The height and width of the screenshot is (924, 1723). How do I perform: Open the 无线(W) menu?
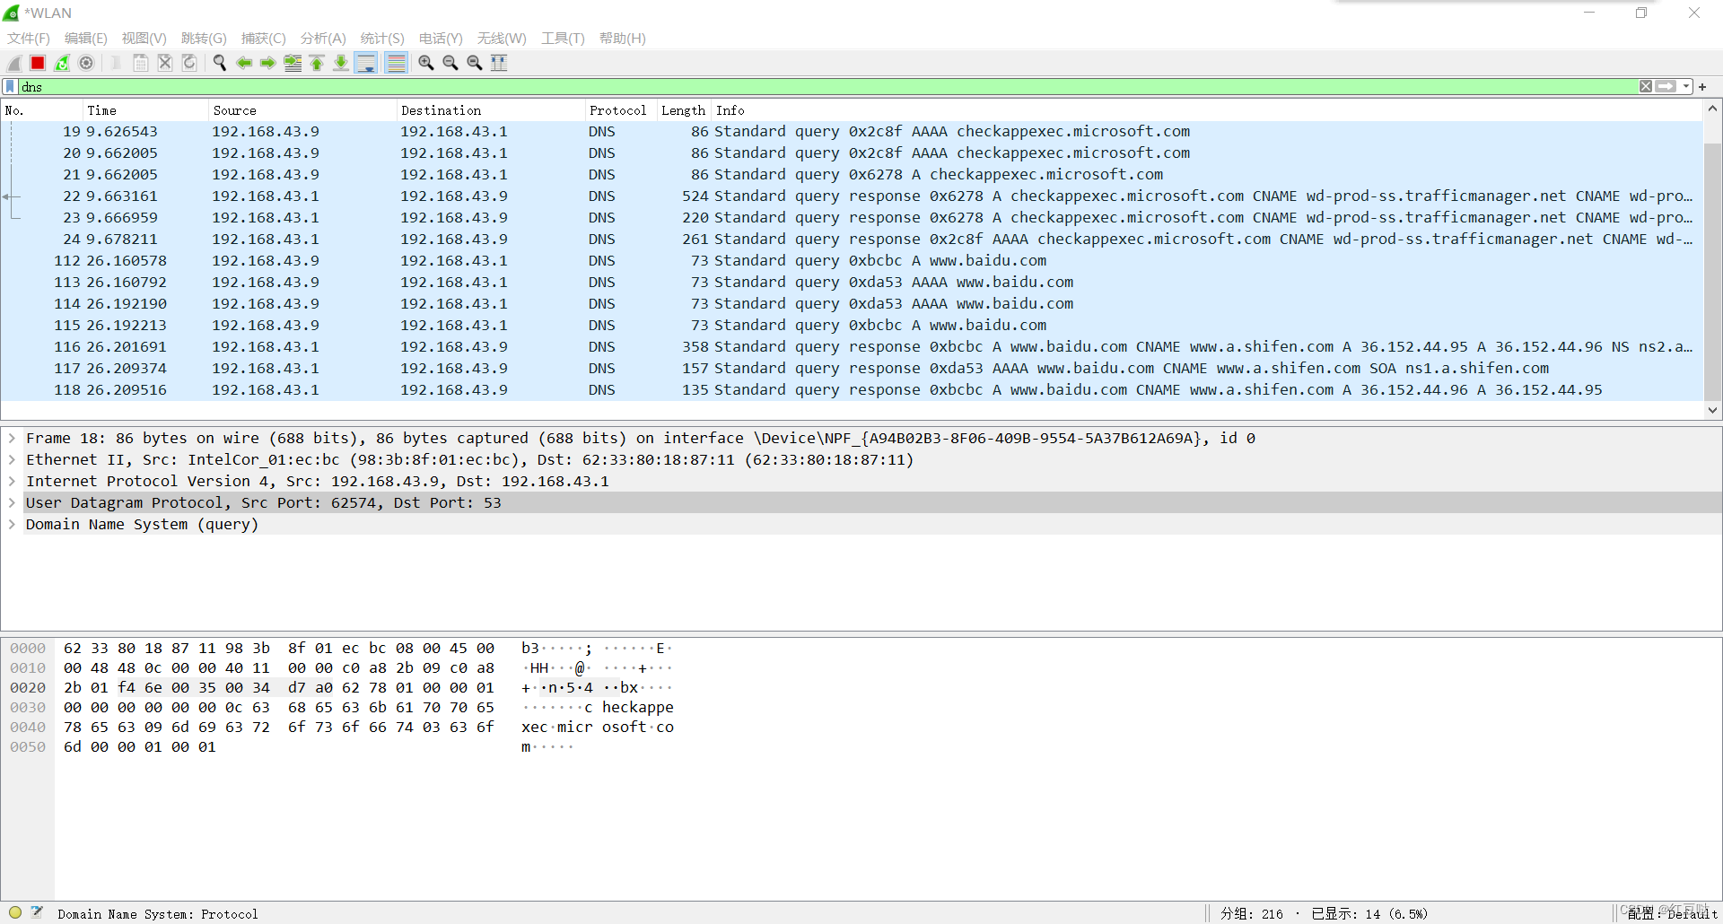coord(502,39)
